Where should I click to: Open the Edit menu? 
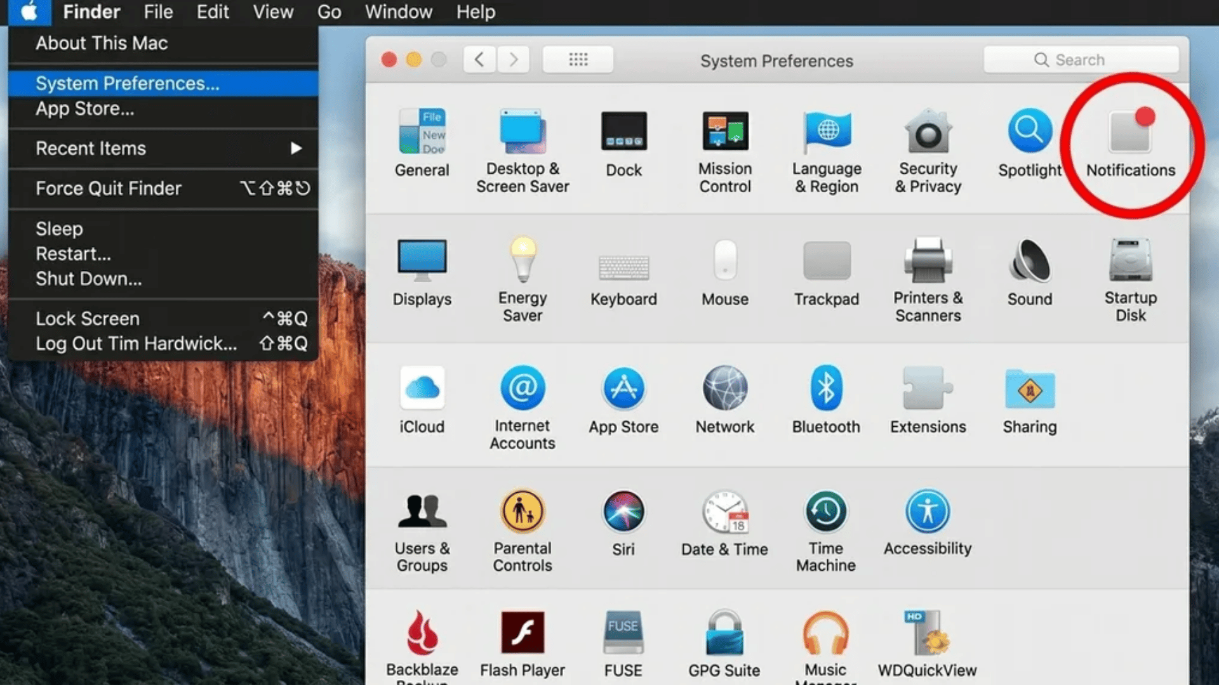213,12
